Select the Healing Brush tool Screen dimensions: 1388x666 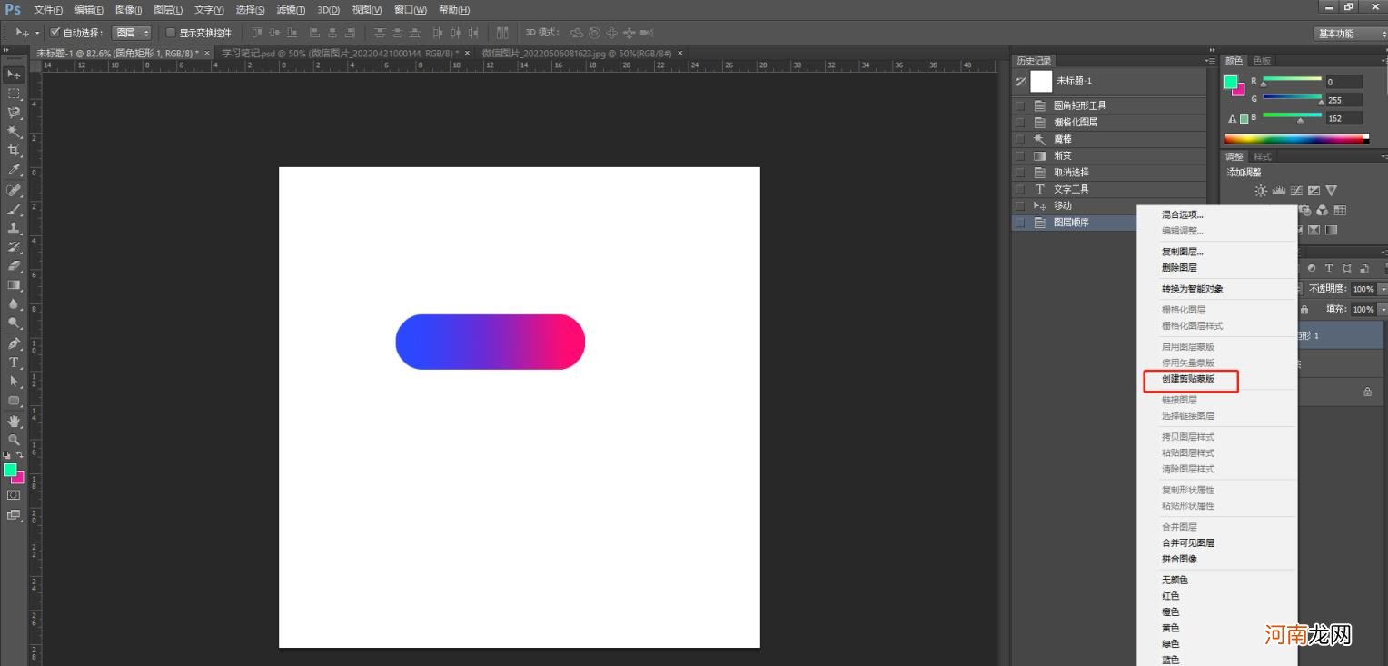tap(14, 191)
